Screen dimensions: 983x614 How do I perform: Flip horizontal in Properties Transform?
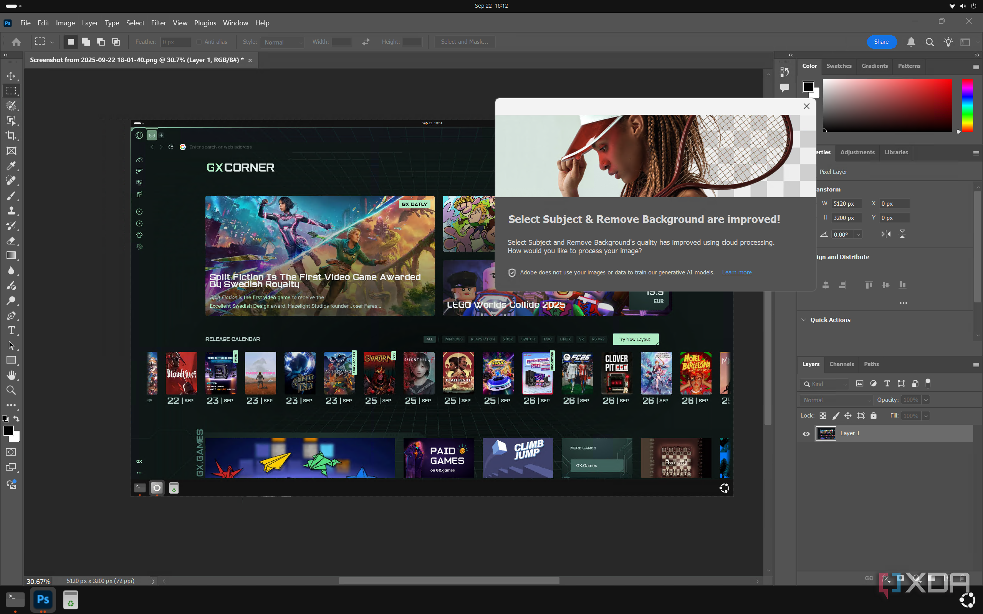tap(886, 234)
